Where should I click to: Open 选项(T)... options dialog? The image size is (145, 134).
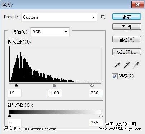click(x=127, y=52)
